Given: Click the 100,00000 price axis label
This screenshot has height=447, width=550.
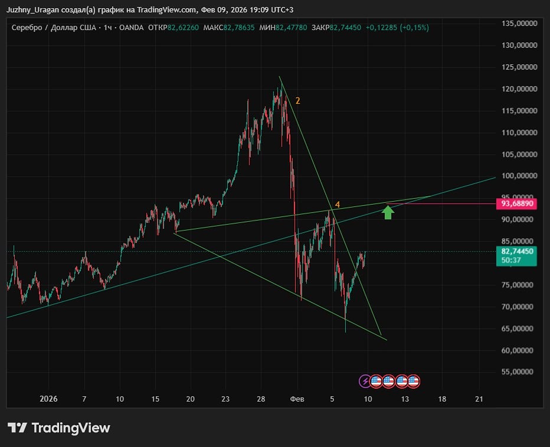Looking at the screenshot, I should pos(519,176).
